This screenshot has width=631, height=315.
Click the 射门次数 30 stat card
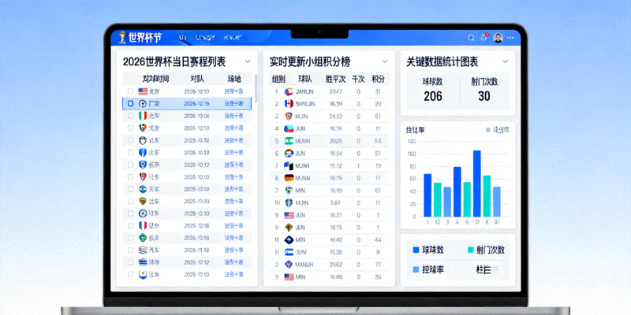tap(484, 90)
